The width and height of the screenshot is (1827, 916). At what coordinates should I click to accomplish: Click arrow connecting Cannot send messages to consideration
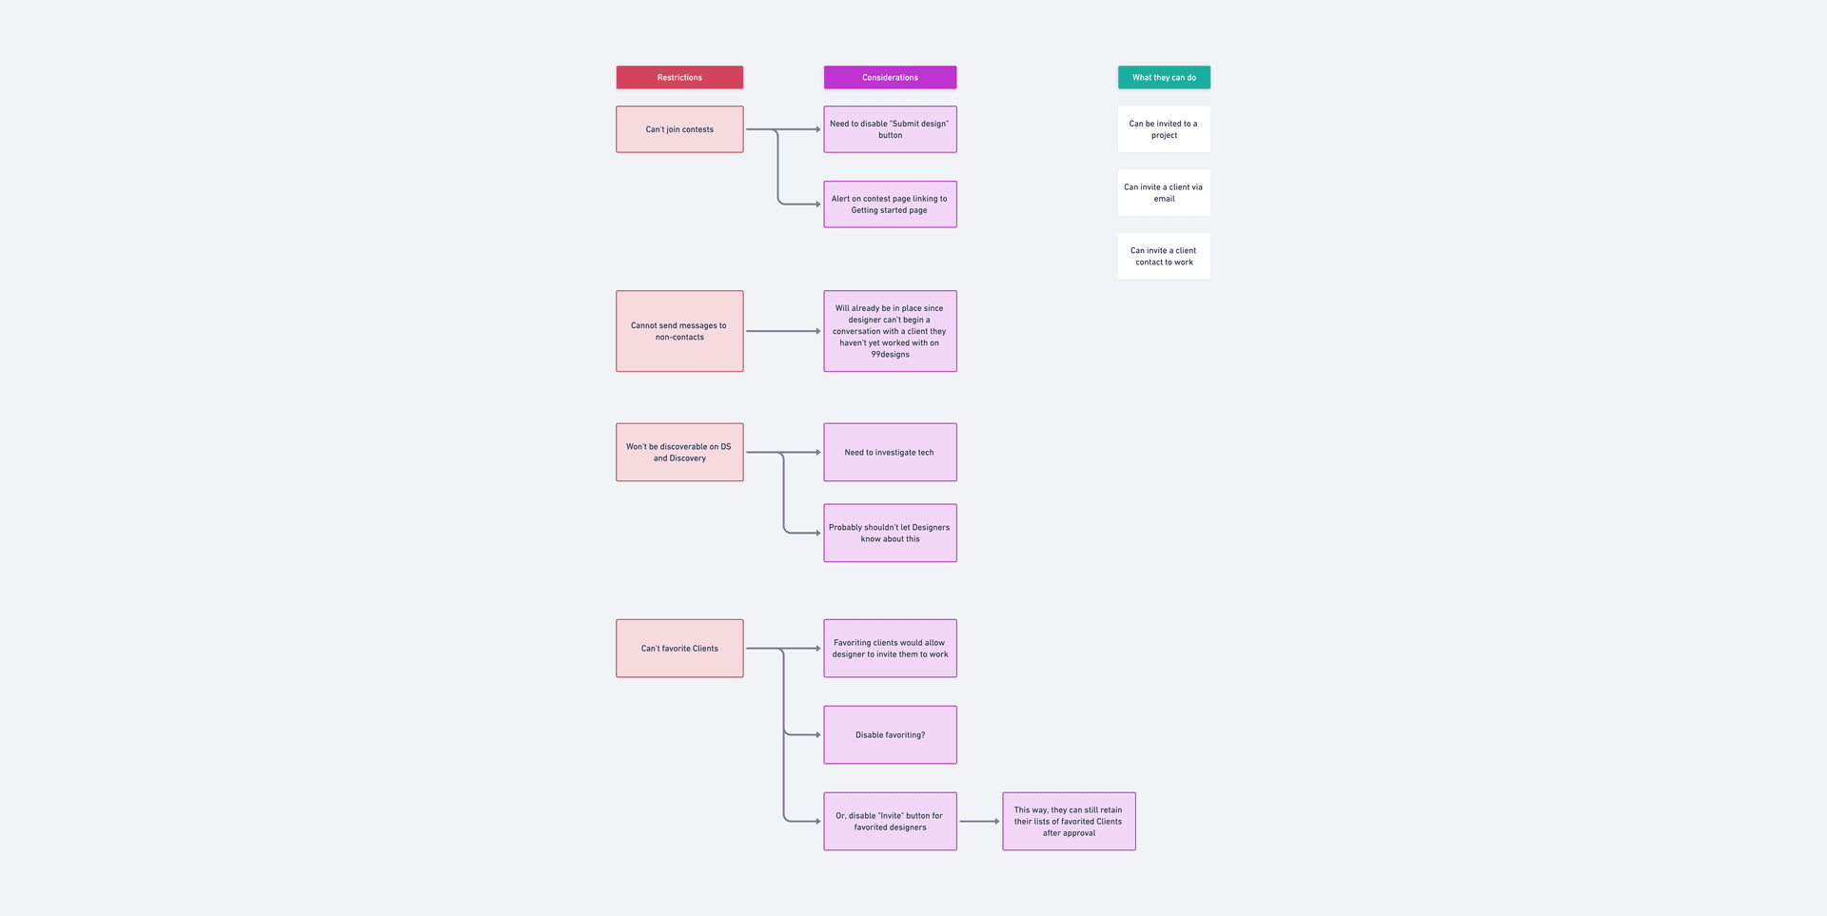point(782,331)
